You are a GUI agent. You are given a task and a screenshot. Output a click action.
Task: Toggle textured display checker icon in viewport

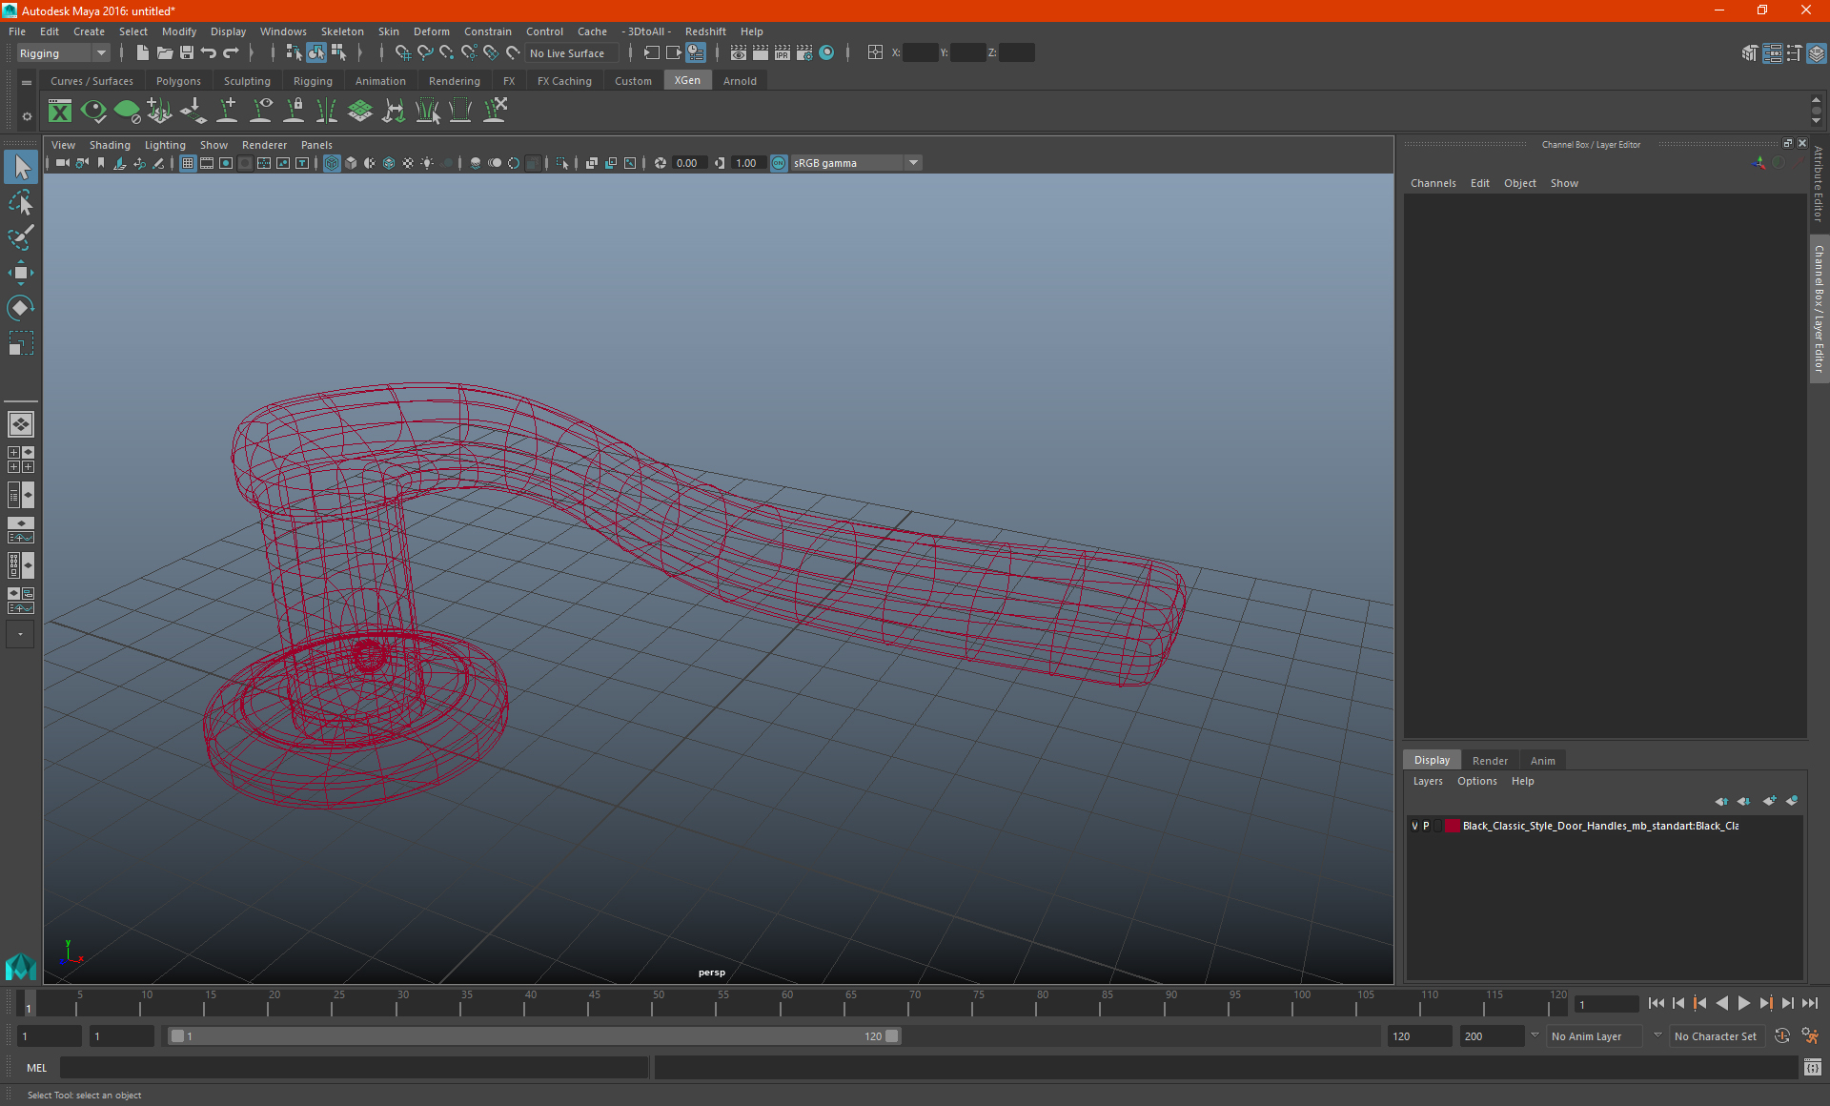coord(408,163)
